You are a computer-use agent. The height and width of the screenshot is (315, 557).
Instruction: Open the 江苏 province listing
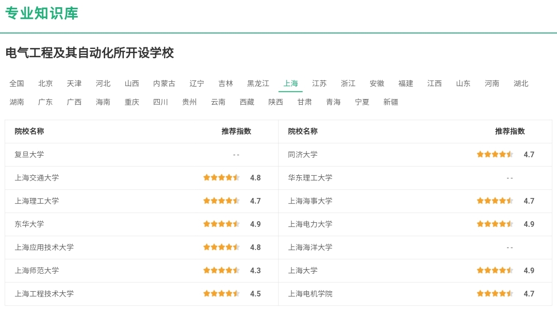319,82
